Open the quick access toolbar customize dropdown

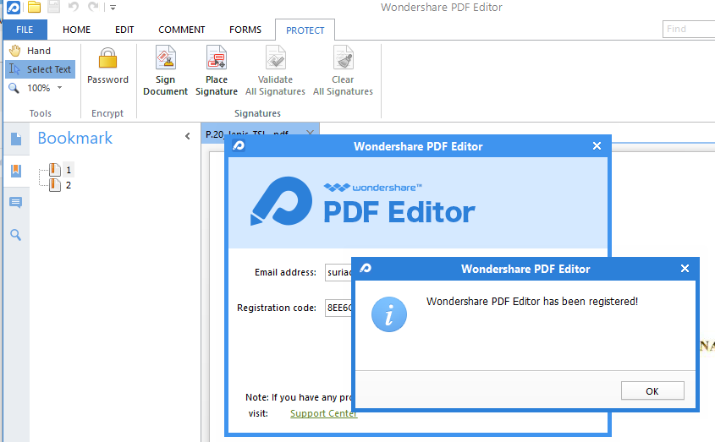point(113,8)
